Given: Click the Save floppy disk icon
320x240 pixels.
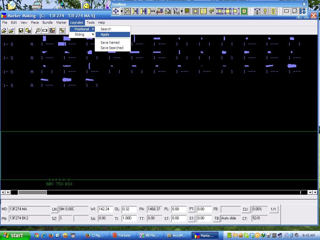Looking at the screenshot, I should pyautogui.click(x=21, y=31).
